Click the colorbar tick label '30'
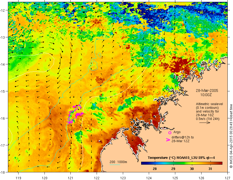The width and height of the screenshot is (233, 180). point(192,169)
